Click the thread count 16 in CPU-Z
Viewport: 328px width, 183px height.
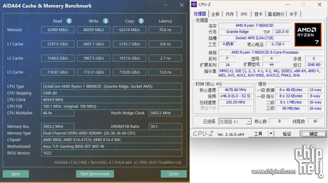[x=315, y=121]
